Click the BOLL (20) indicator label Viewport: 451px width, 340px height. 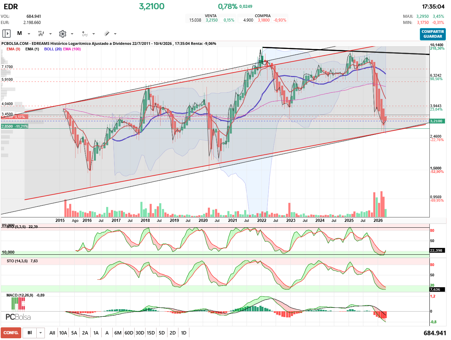[x=53, y=49]
